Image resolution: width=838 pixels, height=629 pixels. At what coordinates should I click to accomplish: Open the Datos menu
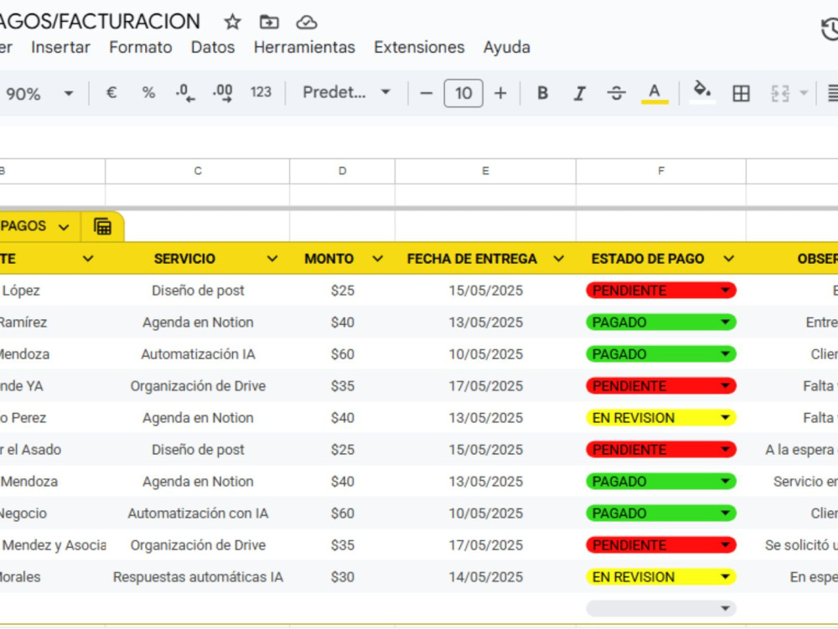pos(213,47)
